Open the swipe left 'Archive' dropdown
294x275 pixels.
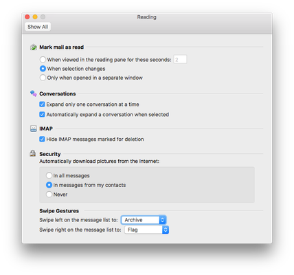pos(144,220)
